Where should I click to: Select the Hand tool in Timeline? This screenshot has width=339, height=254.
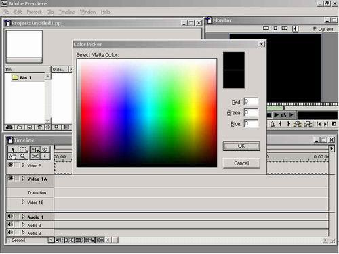(x=13, y=156)
